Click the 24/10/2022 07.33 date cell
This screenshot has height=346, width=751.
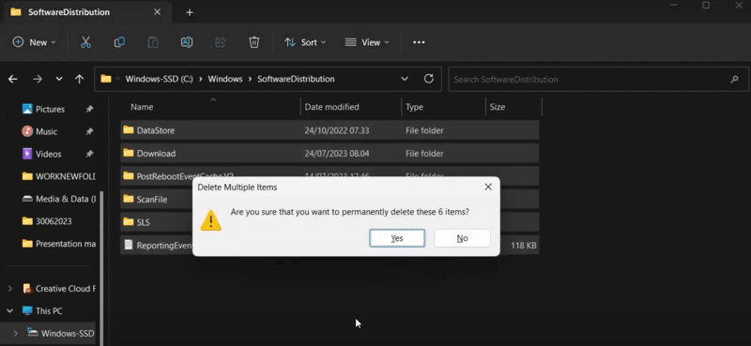tap(337, 130)
